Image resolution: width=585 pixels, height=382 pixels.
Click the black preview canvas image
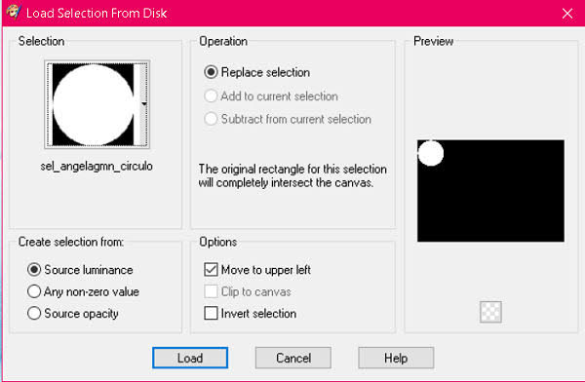click(490, 191)
